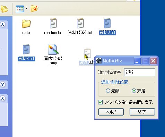Click the readme.txt file name label
Image resolution: width=165 pixels, height=137 pixels.
click(x=53, y=33)
